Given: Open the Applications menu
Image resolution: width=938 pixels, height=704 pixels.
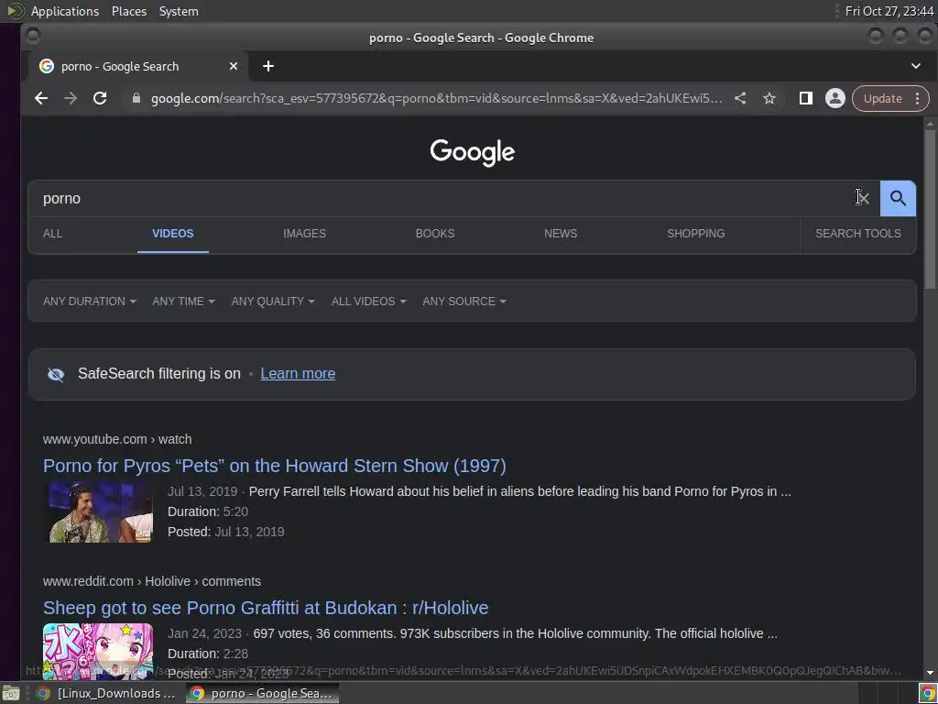Looking at the screenshot, I should 65,11.
